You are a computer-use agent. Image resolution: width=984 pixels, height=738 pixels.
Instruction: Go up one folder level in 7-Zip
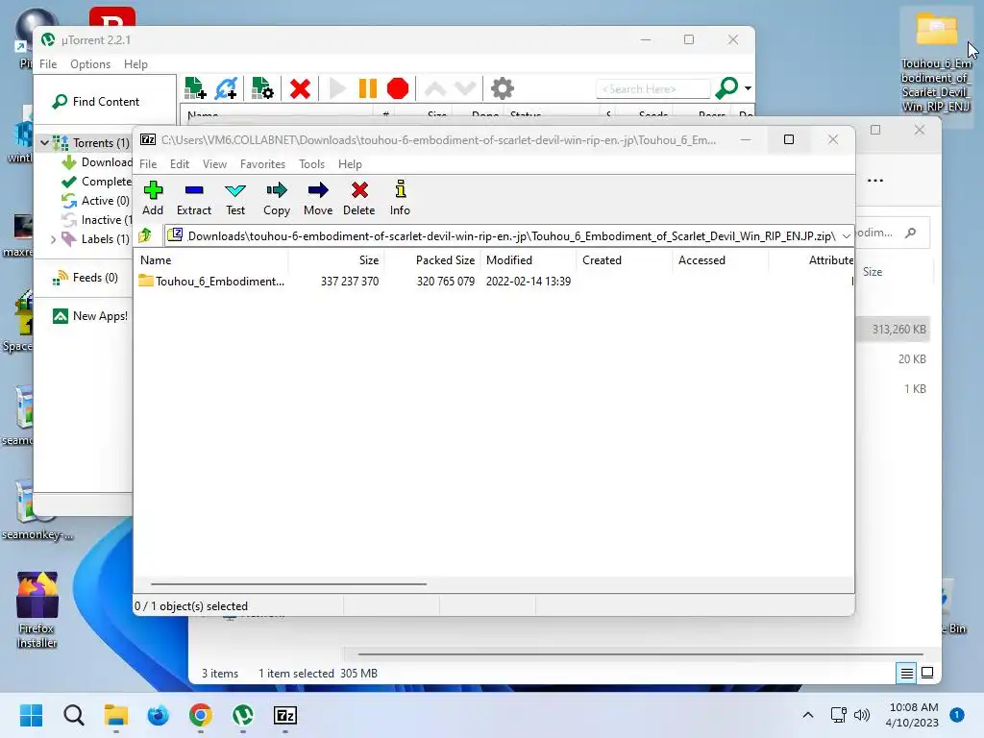click(x=146, y=235)
